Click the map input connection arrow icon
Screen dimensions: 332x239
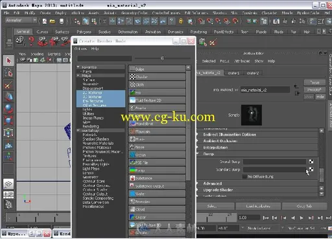click(296, 86)
